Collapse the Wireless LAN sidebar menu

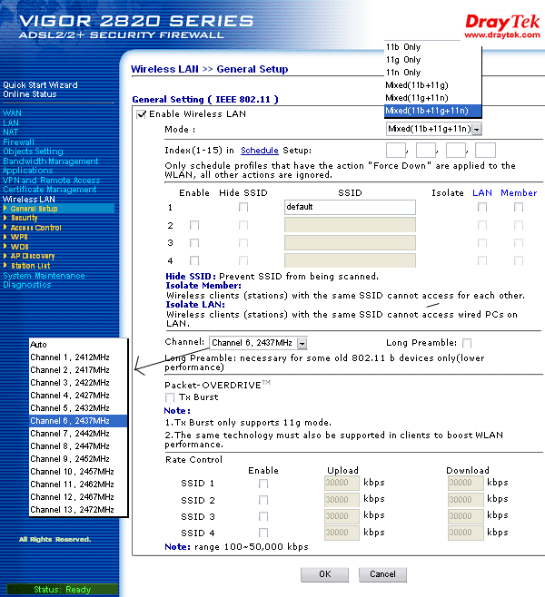click(x=28, y=200)
